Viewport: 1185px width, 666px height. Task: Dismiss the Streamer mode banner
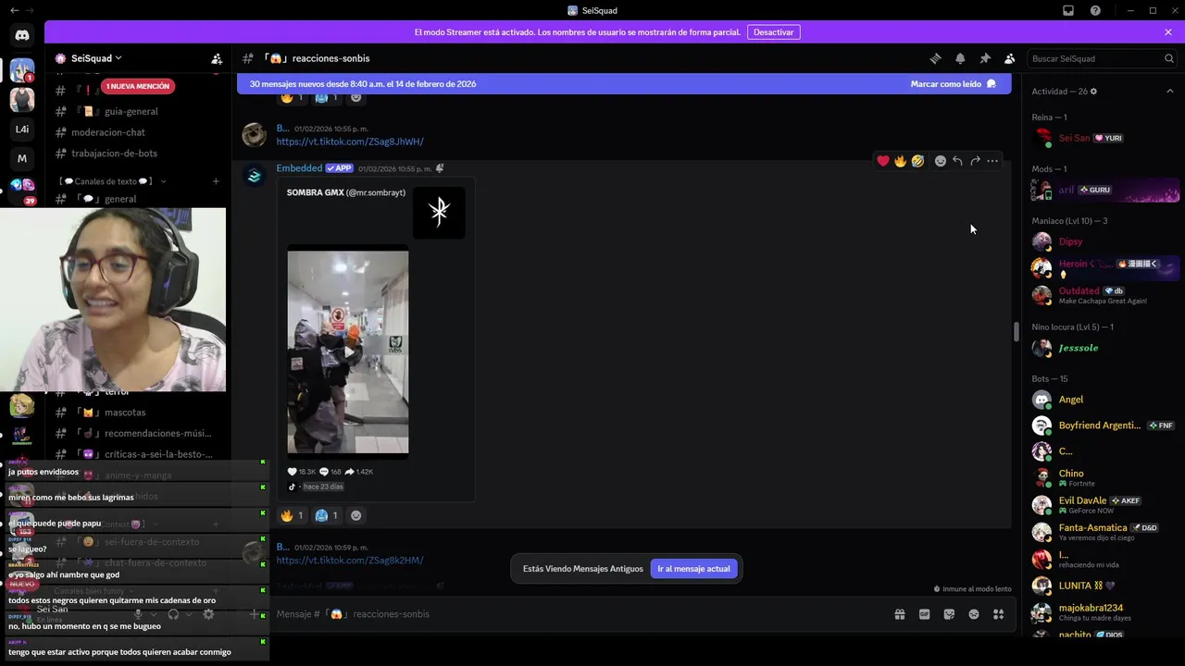click(1168, 32)
